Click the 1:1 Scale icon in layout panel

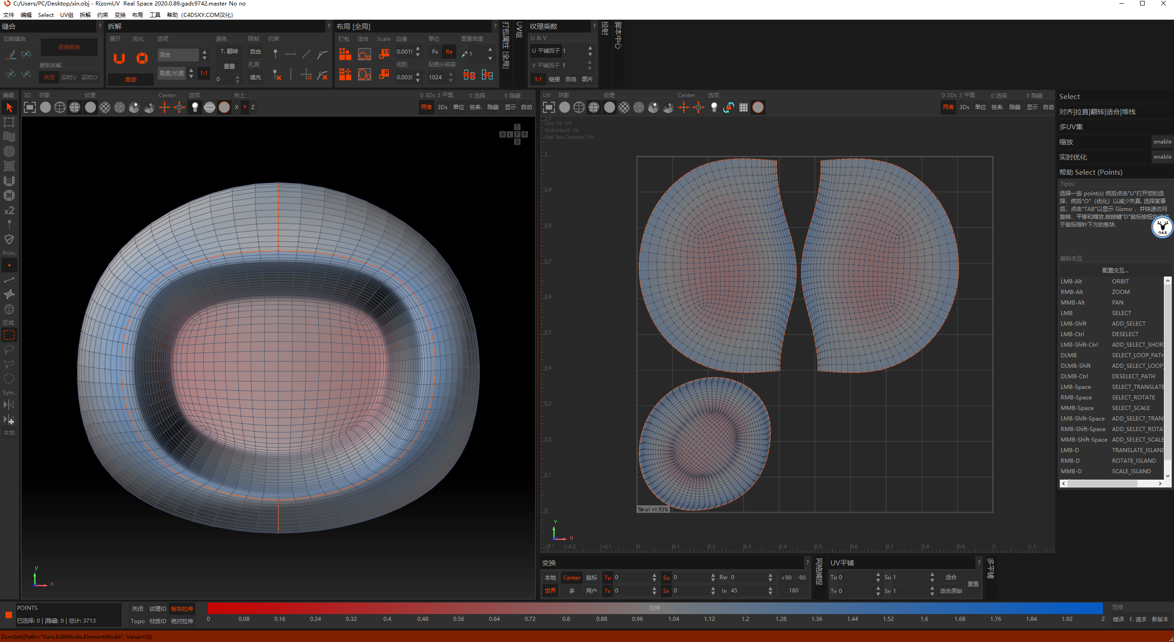pos(384,55)
